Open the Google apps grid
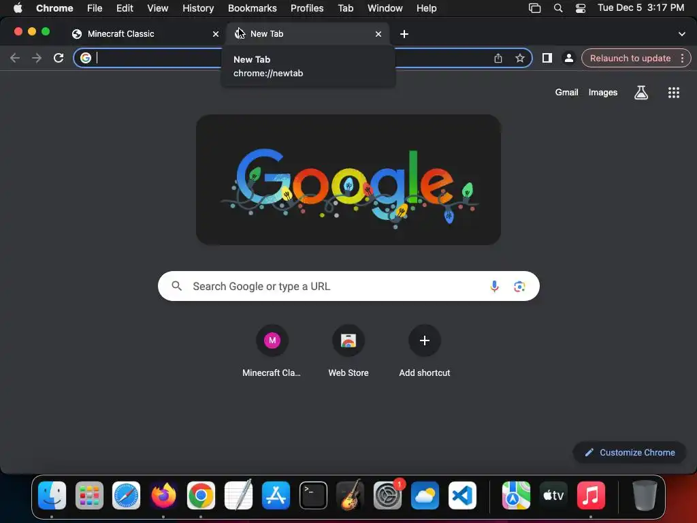 [x=674, y=93]
